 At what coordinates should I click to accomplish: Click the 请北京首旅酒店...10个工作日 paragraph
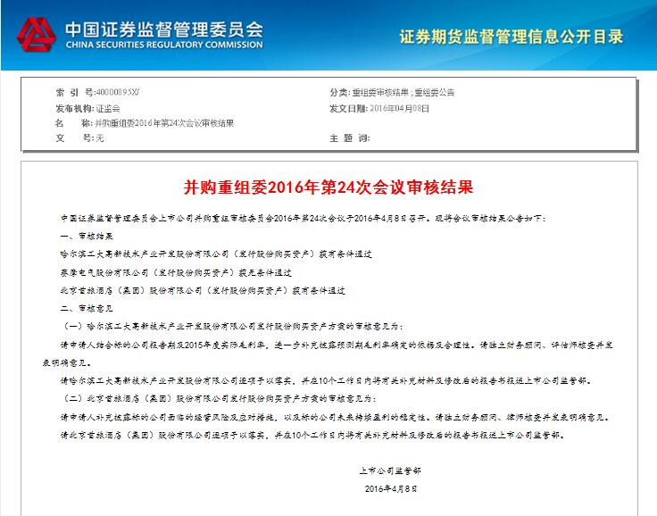click(312, 435)
